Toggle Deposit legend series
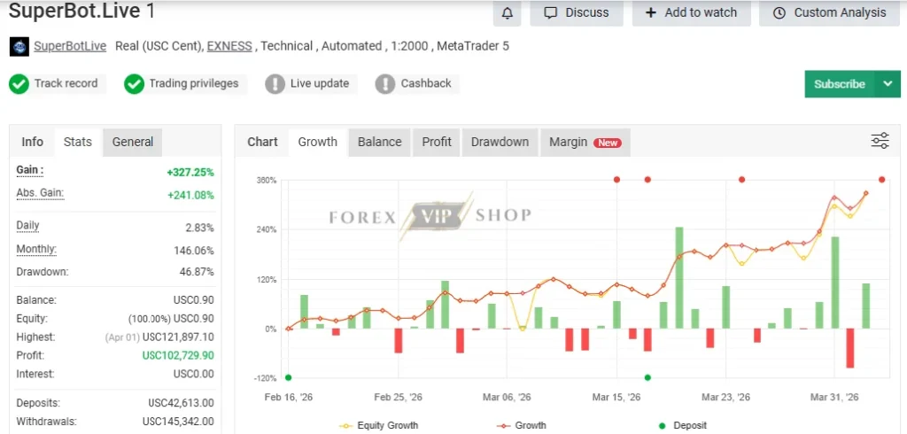Viewport: 907px width, 434px height. (683, 425)
